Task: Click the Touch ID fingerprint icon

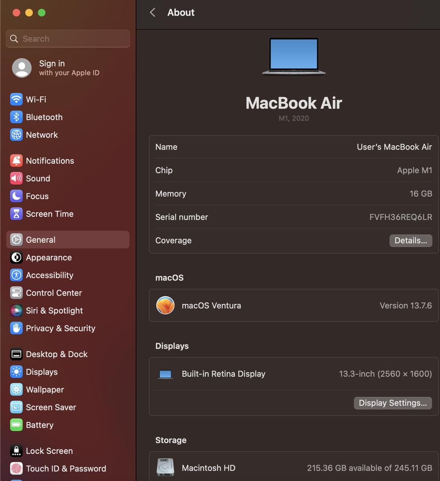Action: coord(16,469)
